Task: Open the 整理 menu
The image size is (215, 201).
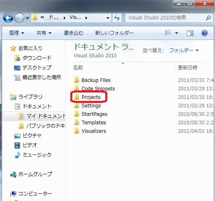Action: click(x=16, y=33)
